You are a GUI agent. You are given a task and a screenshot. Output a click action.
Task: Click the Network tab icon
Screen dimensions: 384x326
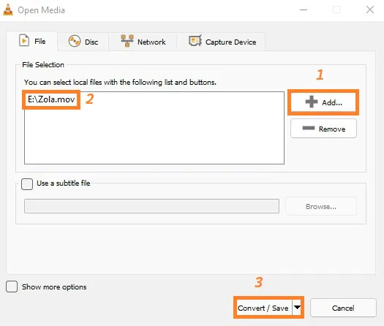127,41
